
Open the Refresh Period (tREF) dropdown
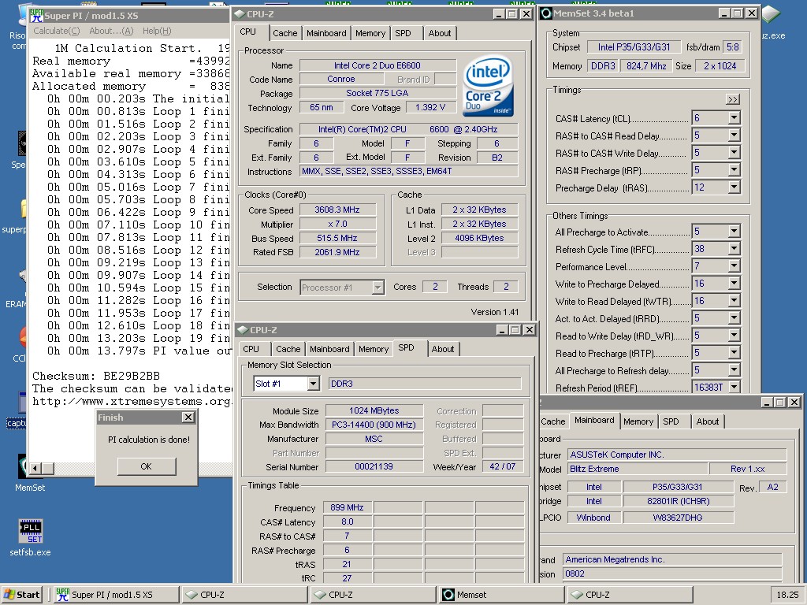(734, 388)
